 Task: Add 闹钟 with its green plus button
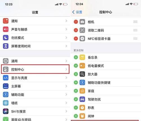[x=76, y=116]
